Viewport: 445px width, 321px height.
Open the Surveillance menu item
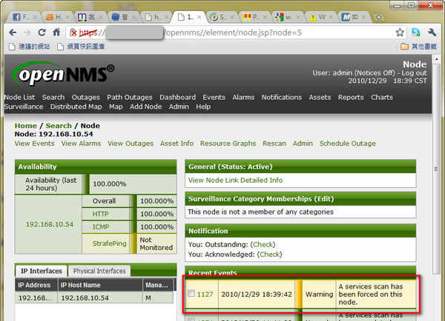coord(24,107)
